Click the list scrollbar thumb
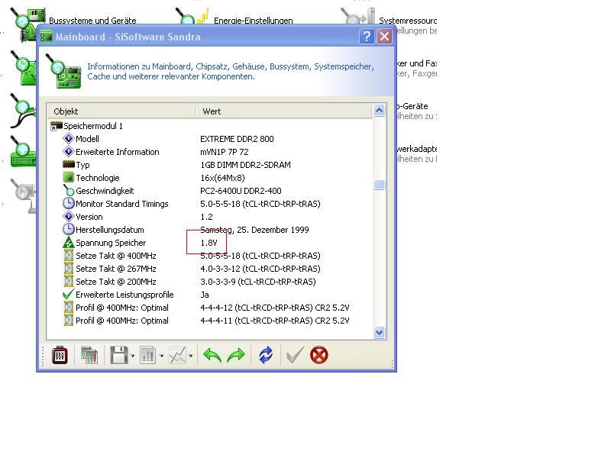The image size is (611, 458). (x=379, y=185)
